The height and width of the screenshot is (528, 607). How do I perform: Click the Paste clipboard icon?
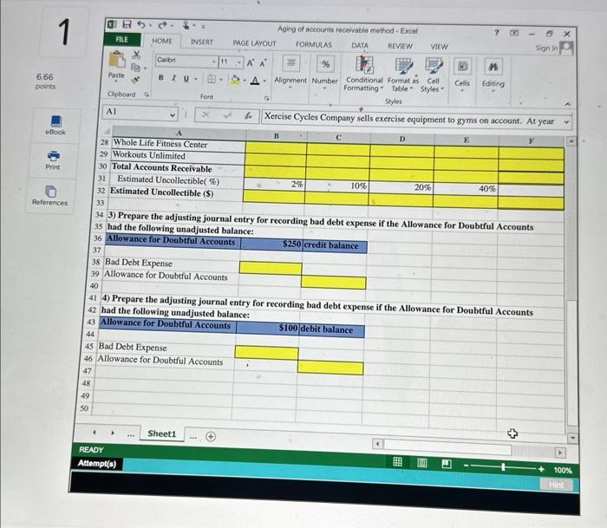tap(117, 60)
